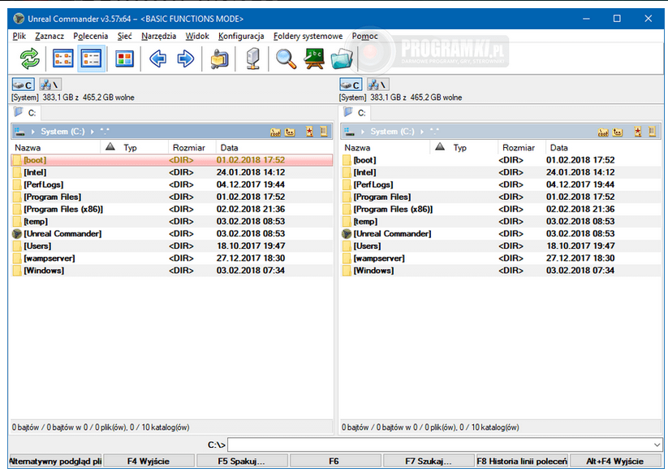
Task: Click the network drive button above right panel
Action: (x=378, y=85)
